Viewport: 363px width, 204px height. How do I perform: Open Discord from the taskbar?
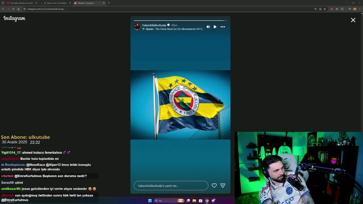(213, 201)
